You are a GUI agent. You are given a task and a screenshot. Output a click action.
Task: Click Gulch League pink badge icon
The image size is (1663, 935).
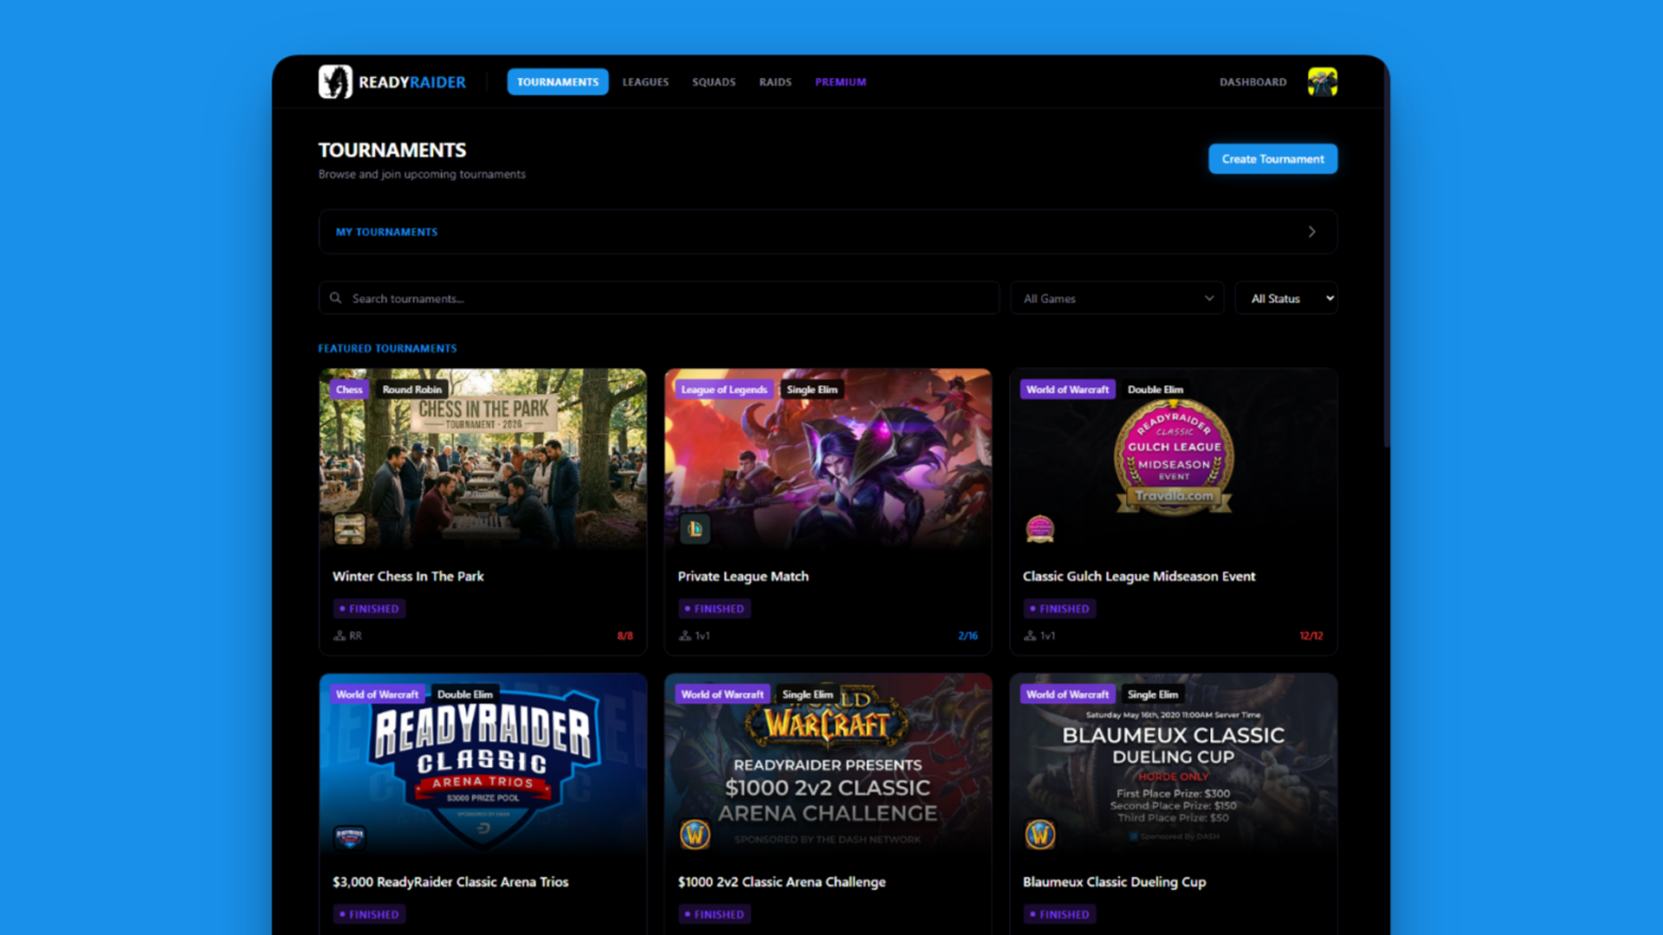click(1039, 528)
